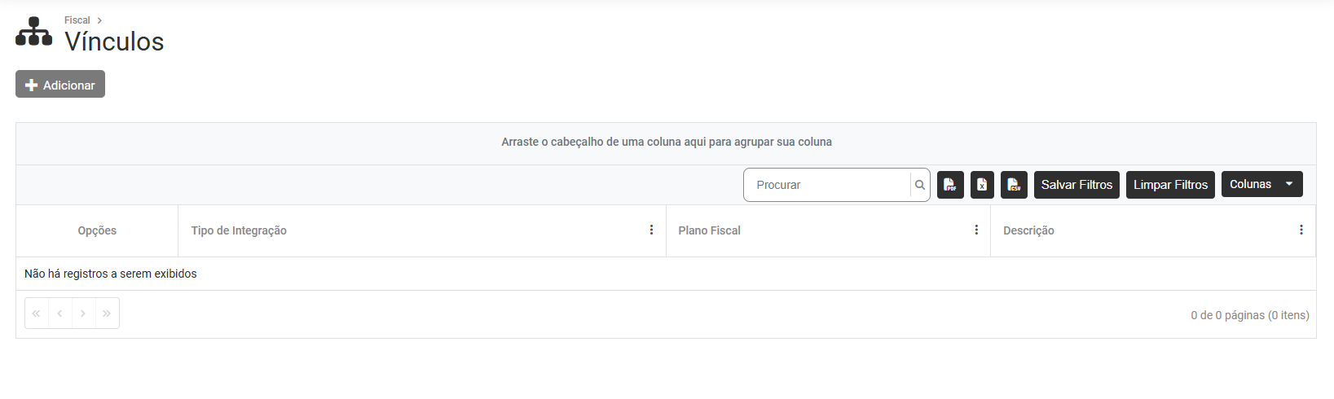Image resolution: width=1334 pixels, height=399 pixels.
Task: Focus the Procurar search field
Action: click(x=827, y=185)
